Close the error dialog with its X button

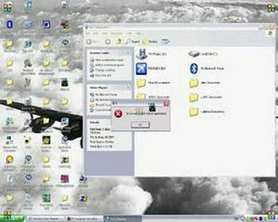(166, 104)
